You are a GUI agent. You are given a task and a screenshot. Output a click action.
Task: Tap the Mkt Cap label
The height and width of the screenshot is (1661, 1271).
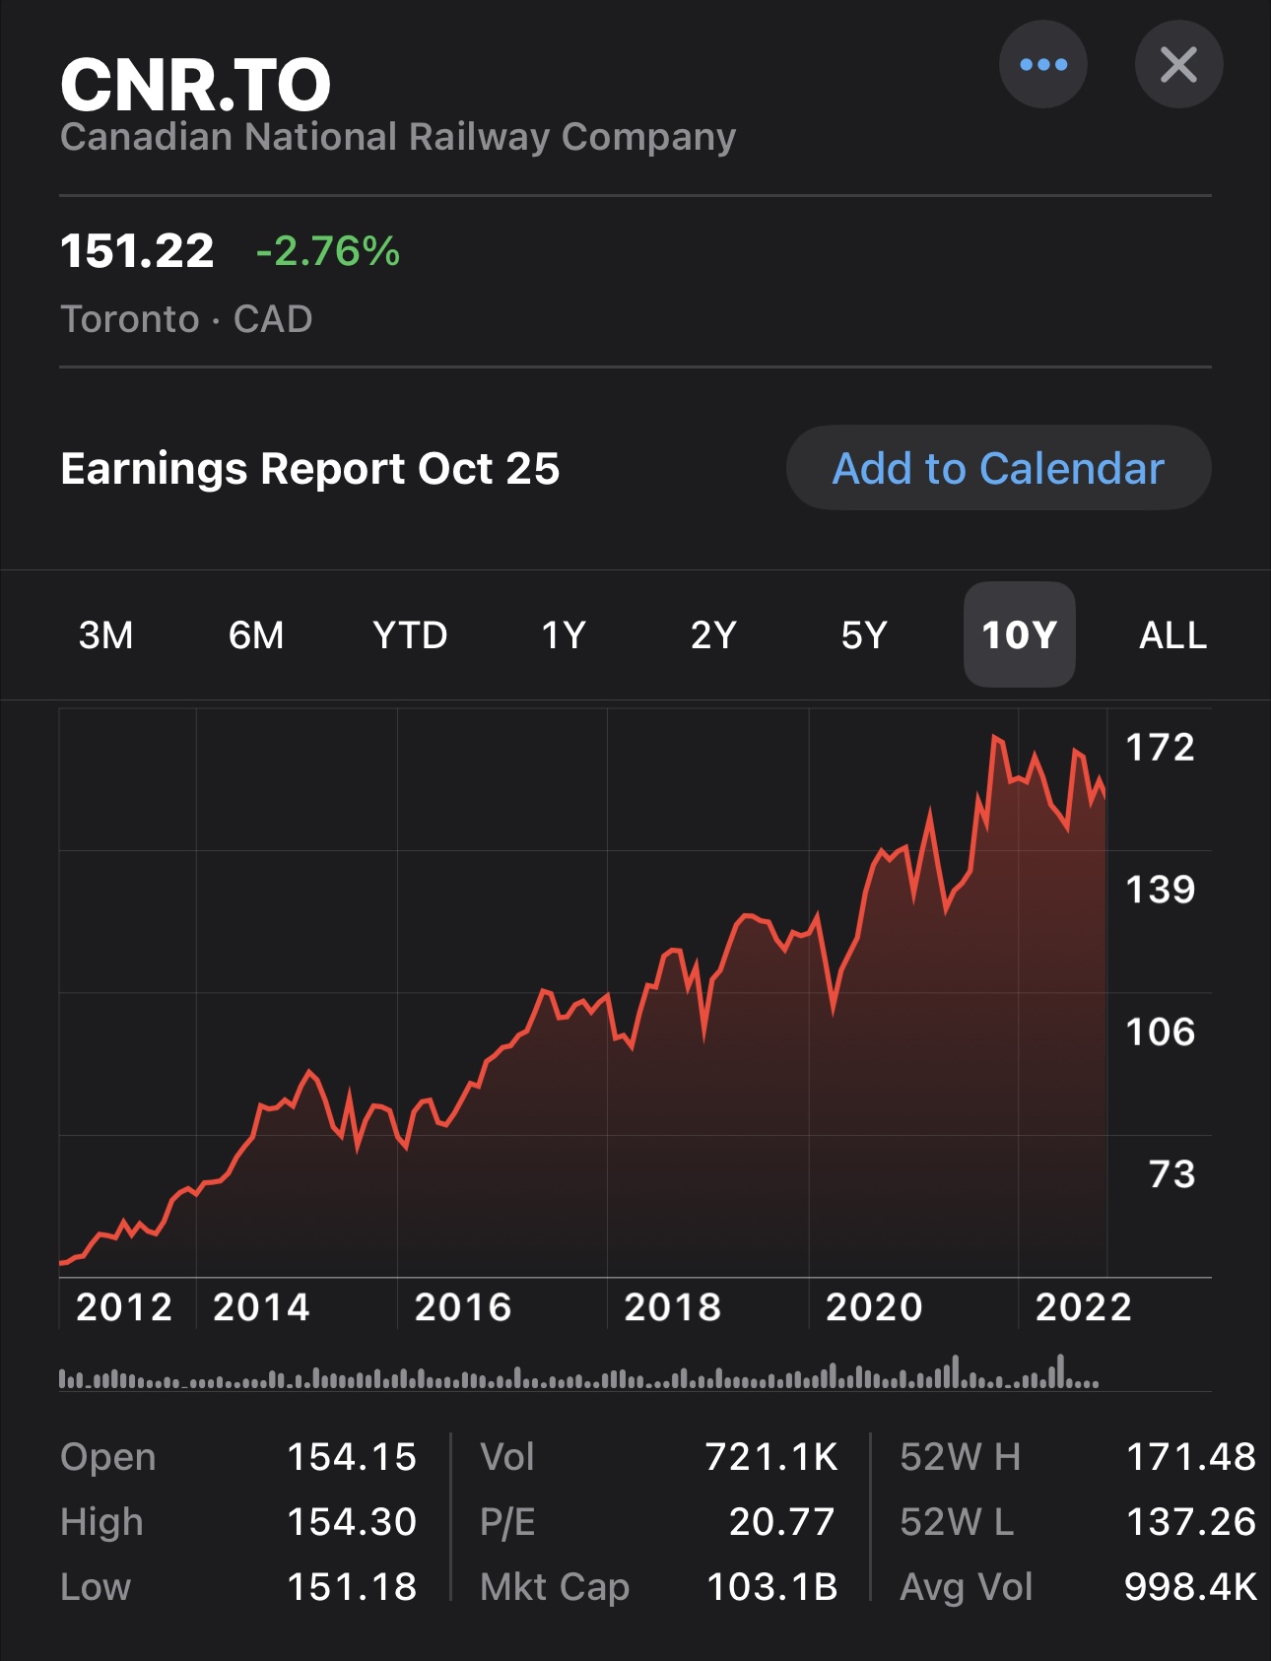click(555, 1588)
